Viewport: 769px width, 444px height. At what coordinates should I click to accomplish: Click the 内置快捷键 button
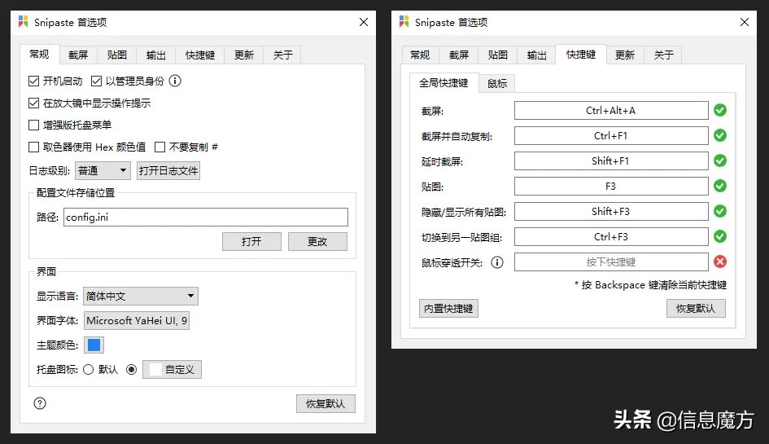(x=448, y=309)
